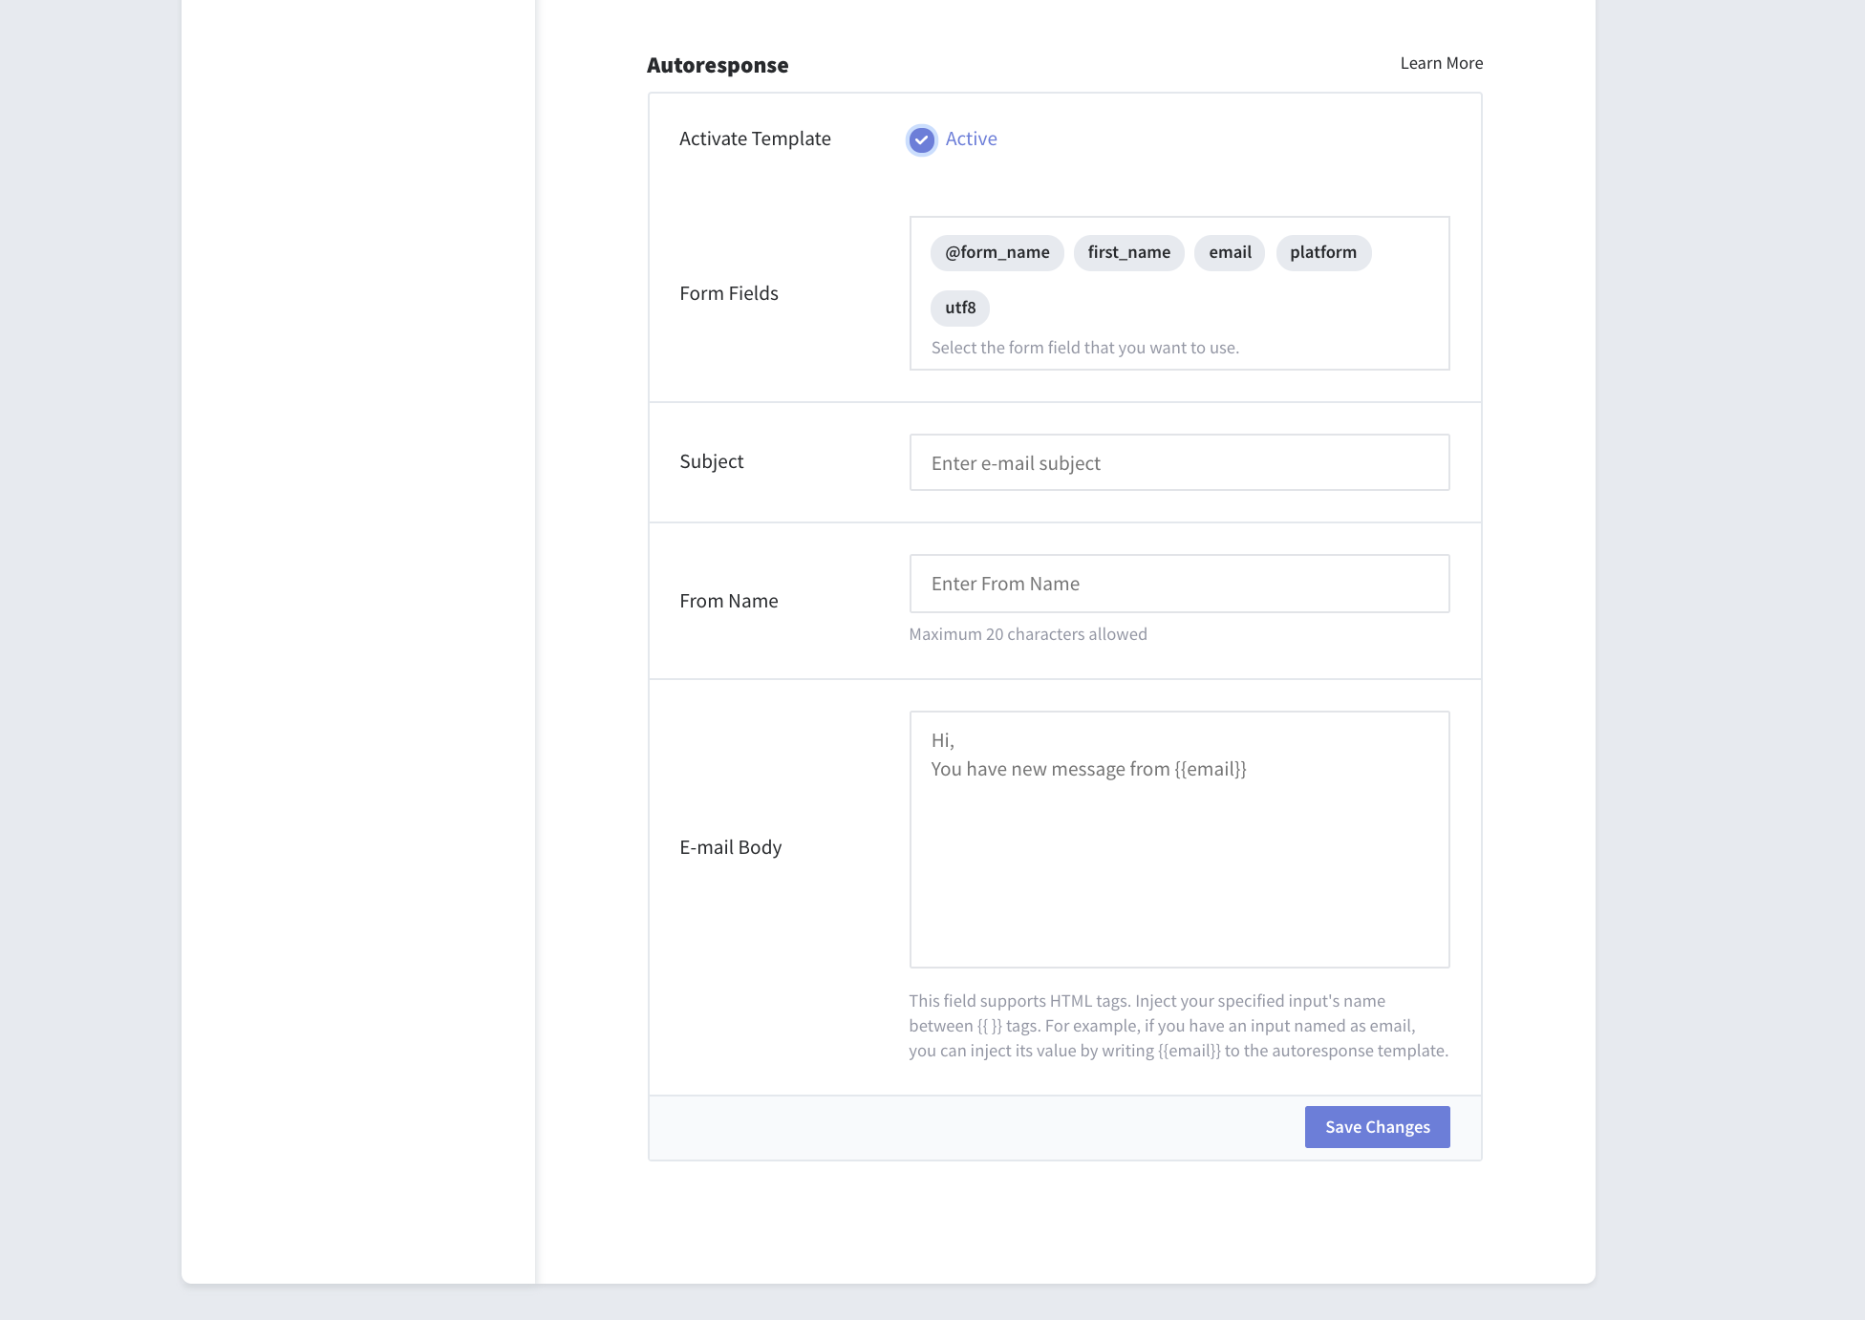
Task: Click the Enter From Name input
Action: click(x=1179, y=584)
